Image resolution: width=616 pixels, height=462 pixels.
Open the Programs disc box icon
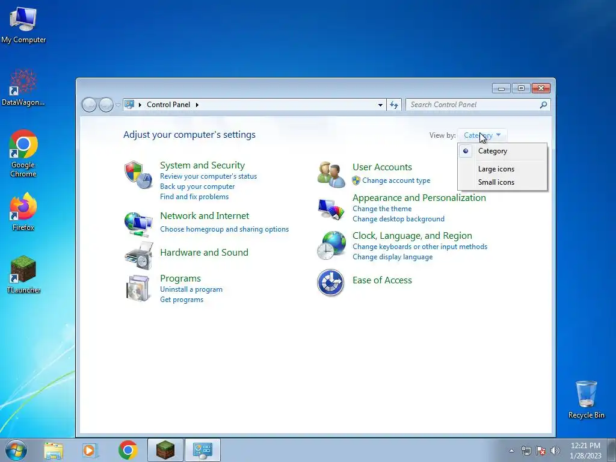click(138, 288)
